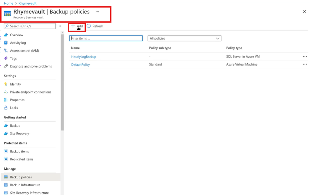Select Identity under Settings
Viewport: 312px width, 195px height.
point(15,84)
